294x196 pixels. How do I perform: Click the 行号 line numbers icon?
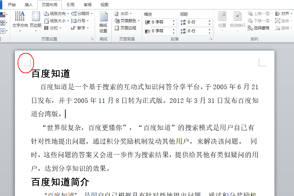click(74, 21)
